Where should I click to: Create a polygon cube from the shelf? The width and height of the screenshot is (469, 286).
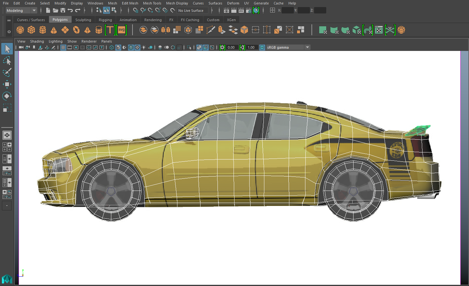31,30
